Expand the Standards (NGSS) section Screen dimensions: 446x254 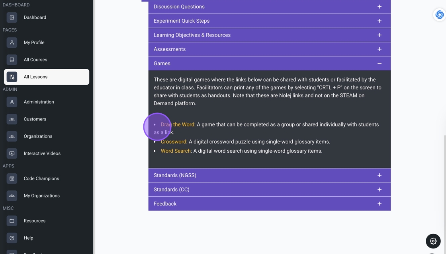click(x=379, y=175)
